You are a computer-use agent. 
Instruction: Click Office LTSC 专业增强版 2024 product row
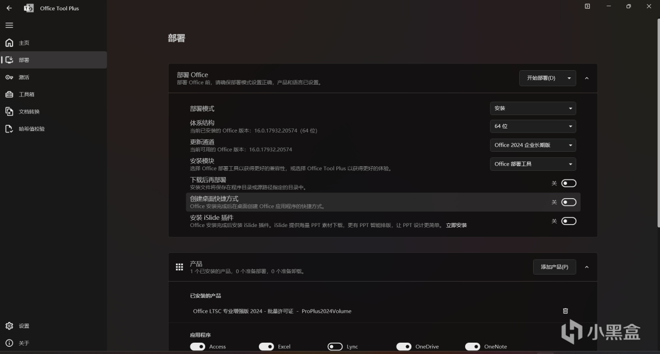click(x=383, y=311)
